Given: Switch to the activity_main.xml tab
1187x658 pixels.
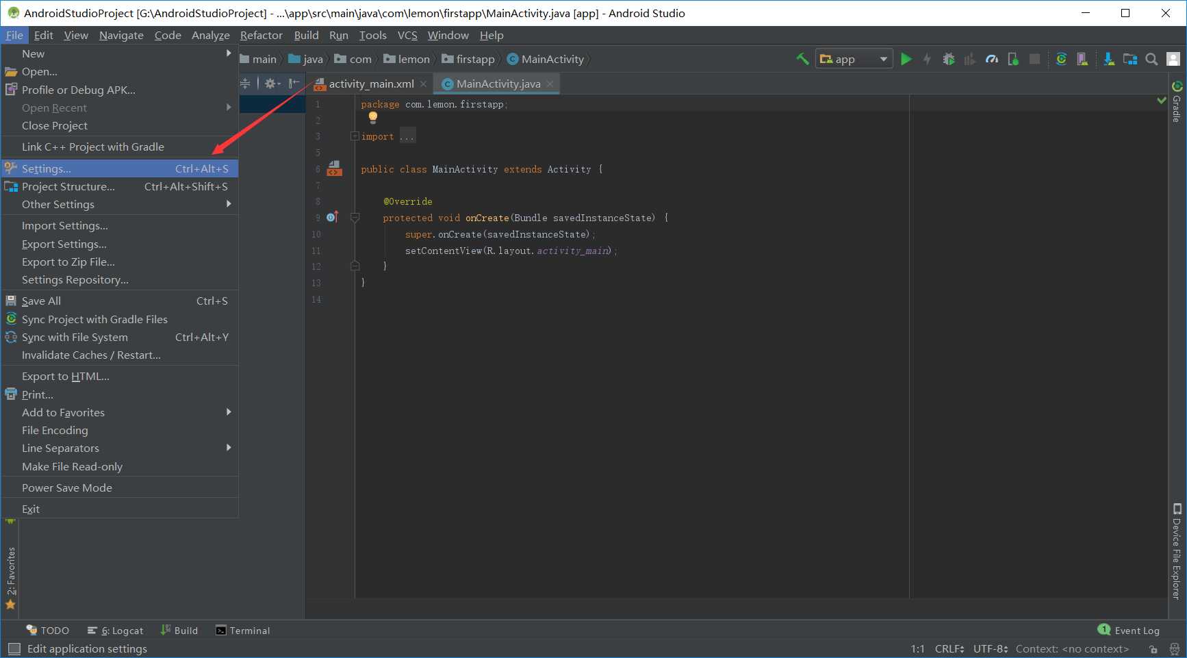Looking at the screenshot, I should pos(372,84).
